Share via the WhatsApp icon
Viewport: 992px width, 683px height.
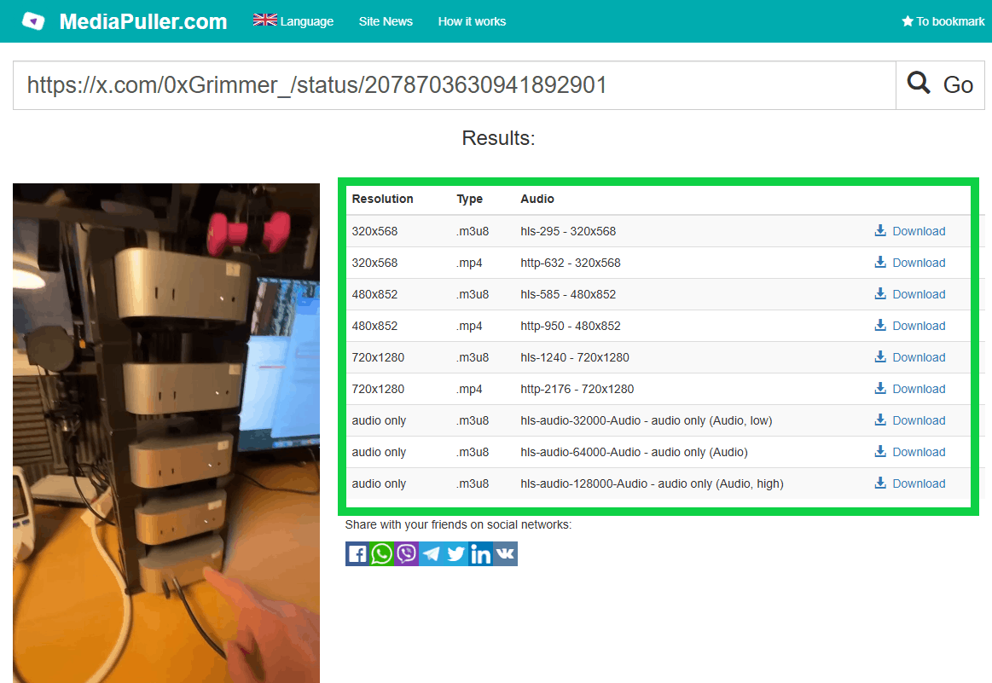[382, 554]
